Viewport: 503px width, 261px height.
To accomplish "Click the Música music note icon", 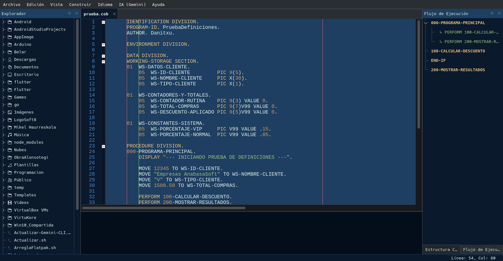I will tap(10, 135).
